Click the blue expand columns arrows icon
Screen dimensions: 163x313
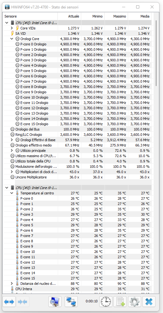coord(9,302)
